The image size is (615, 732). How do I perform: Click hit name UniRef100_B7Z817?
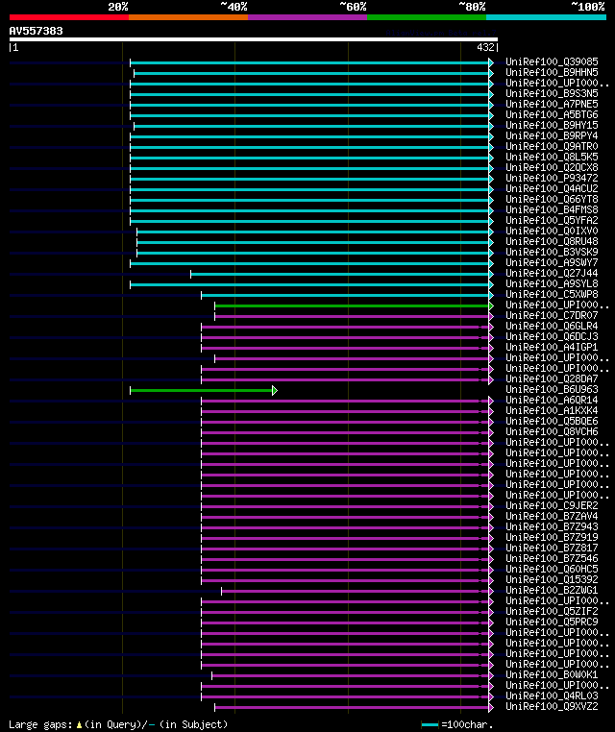click(552, 549)
